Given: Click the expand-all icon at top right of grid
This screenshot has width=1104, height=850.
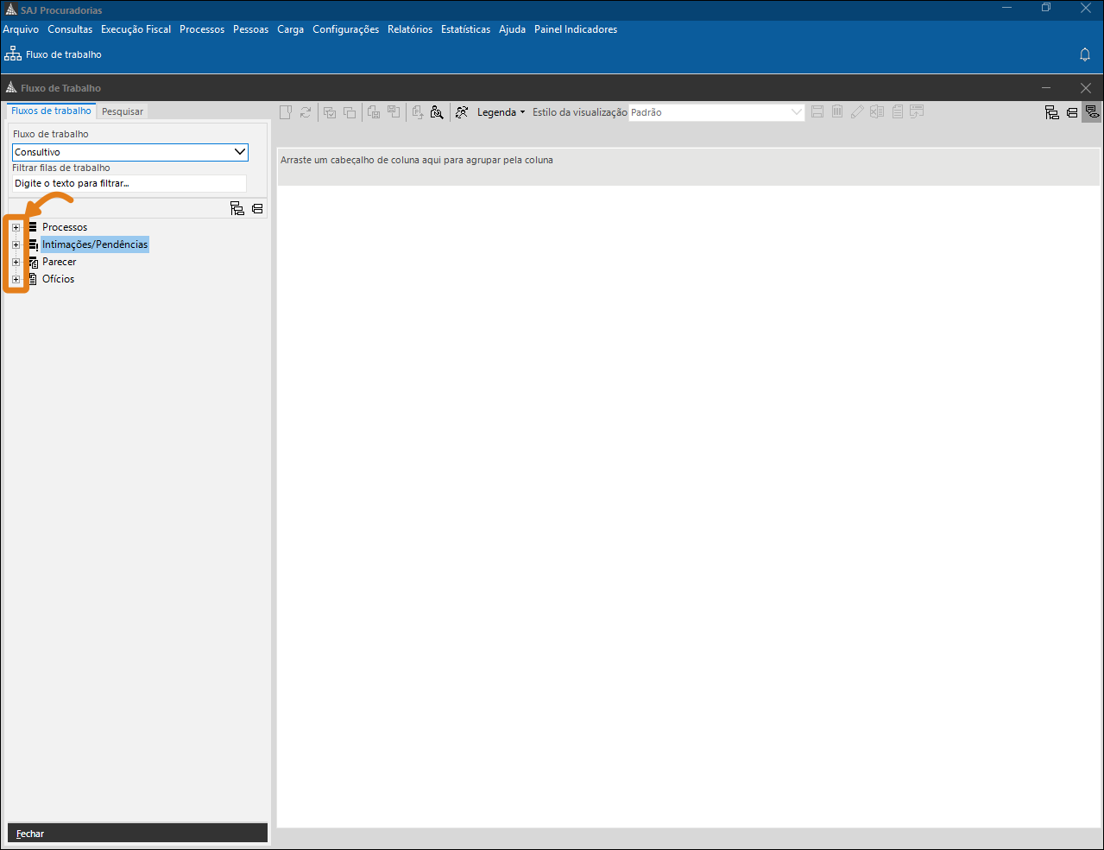Looking at the screenshot, I should (x=1051, y=112).
